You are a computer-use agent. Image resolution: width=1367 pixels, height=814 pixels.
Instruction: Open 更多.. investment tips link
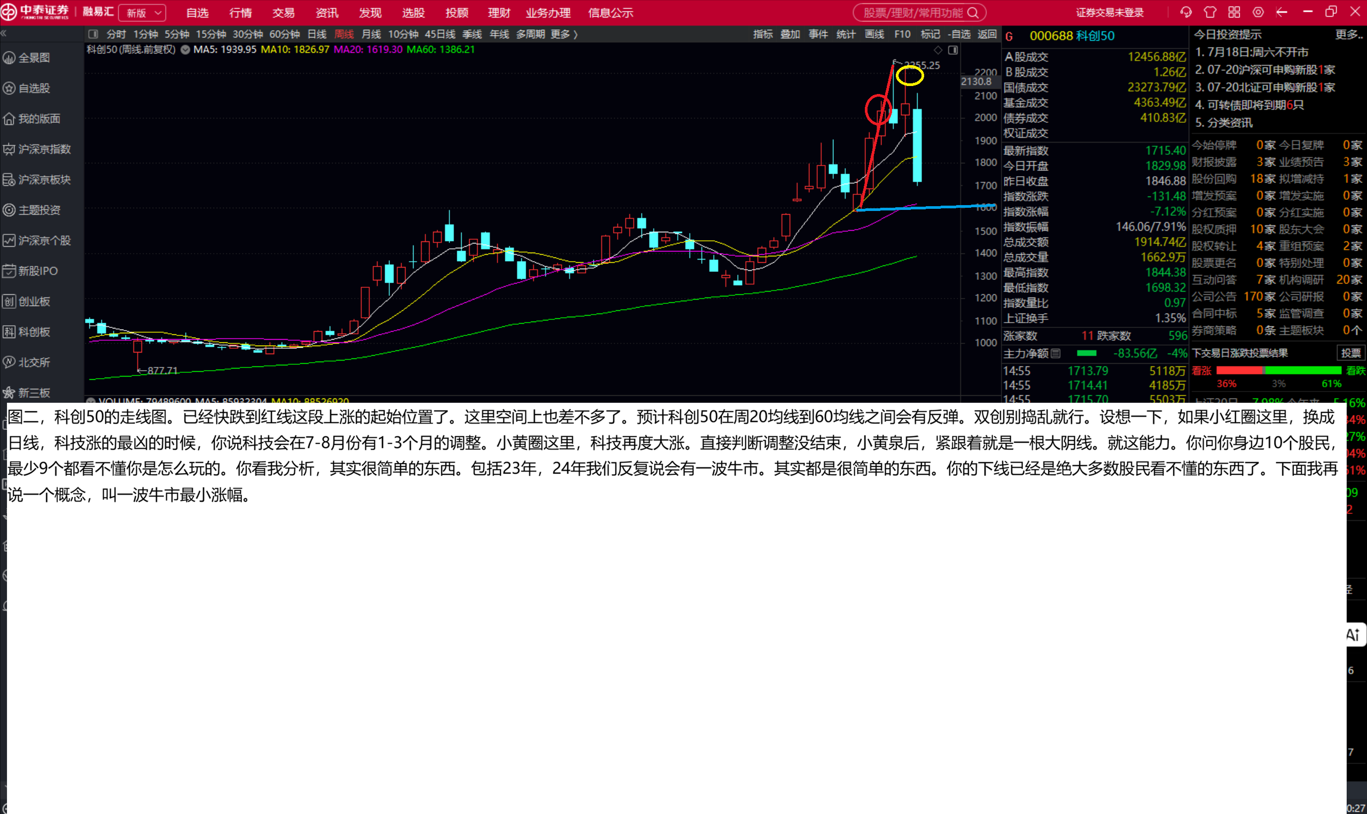click(x=1349, y=35)
